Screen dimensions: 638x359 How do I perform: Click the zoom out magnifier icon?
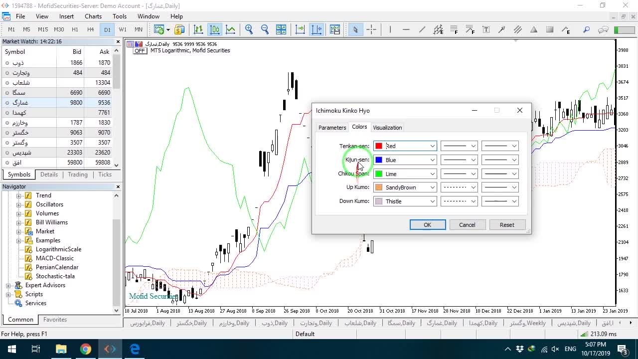[x=265, y=29]
